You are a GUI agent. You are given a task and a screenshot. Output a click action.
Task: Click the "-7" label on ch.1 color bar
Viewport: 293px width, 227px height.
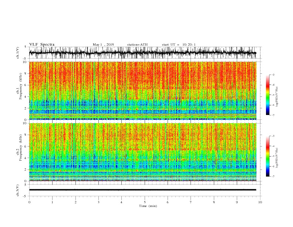coord(273,115)
